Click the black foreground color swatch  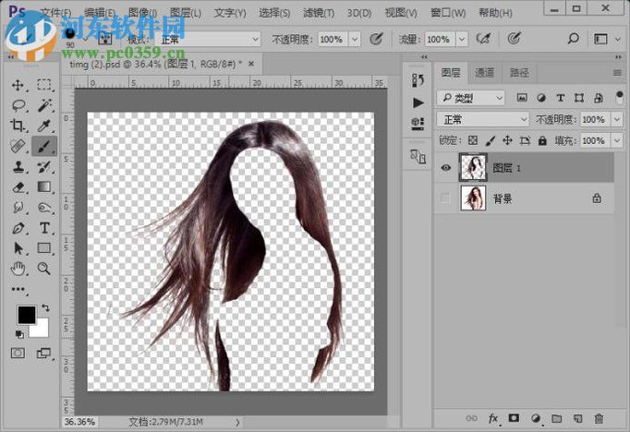(x=26, y=315)
